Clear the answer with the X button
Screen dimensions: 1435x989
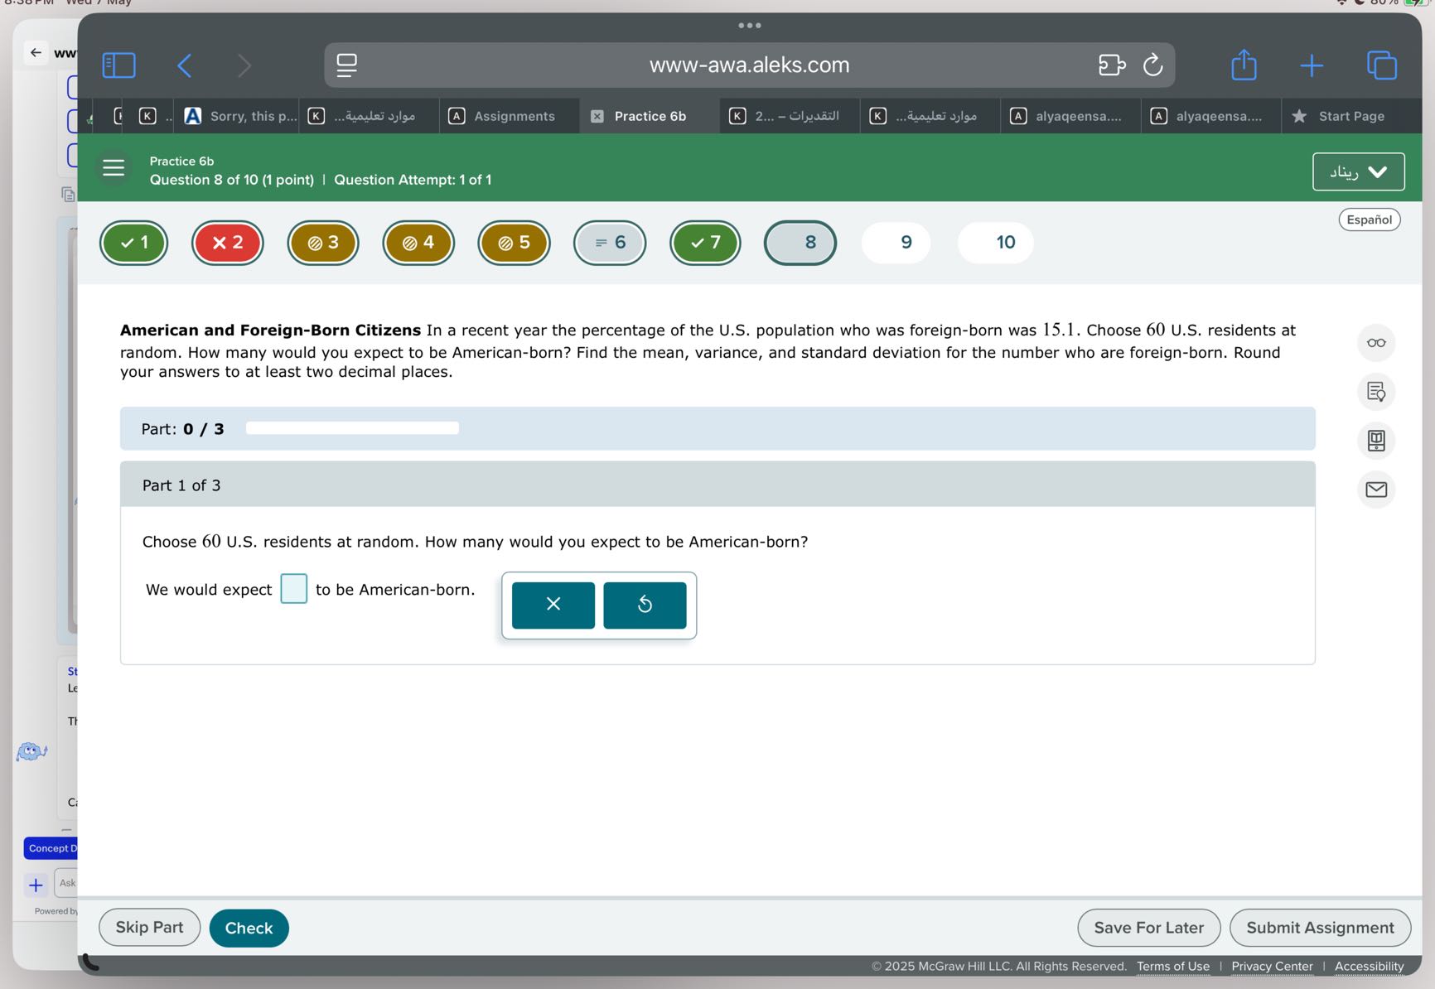point(553,605)
